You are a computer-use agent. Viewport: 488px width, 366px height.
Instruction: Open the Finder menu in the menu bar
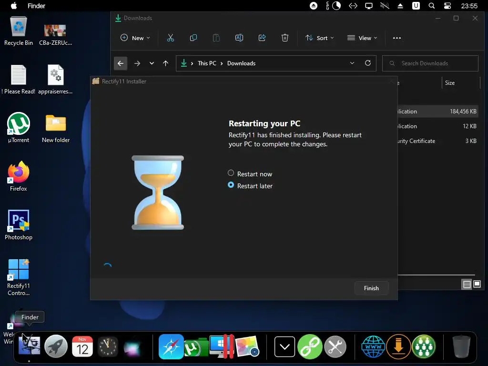click(36, 6)
